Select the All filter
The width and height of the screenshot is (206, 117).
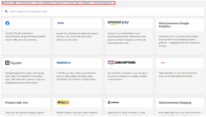pos(14,3)
